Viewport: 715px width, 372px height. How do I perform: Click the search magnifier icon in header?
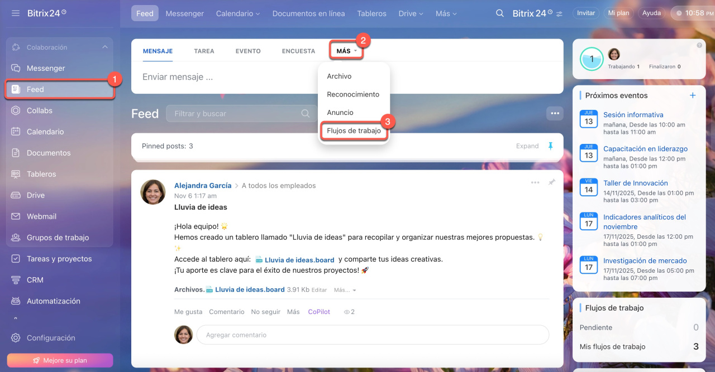click(500, 13)
